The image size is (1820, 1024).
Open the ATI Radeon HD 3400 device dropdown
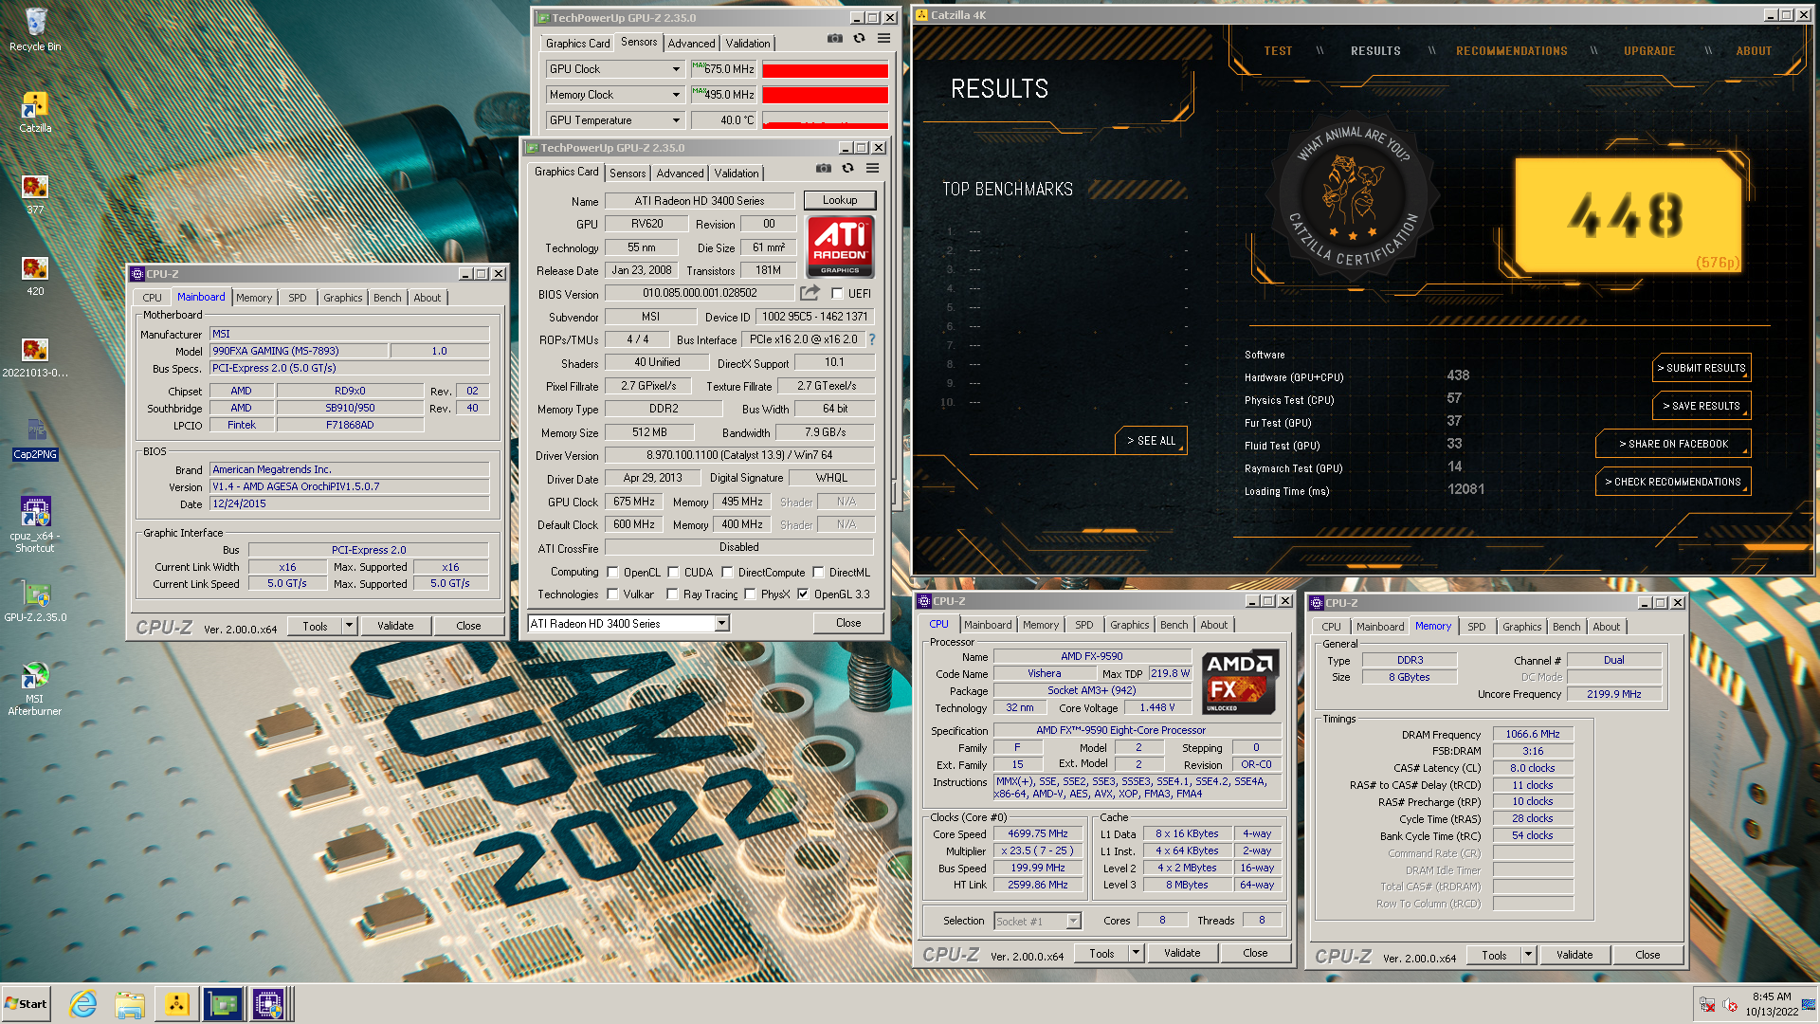(x=721, y=623)
